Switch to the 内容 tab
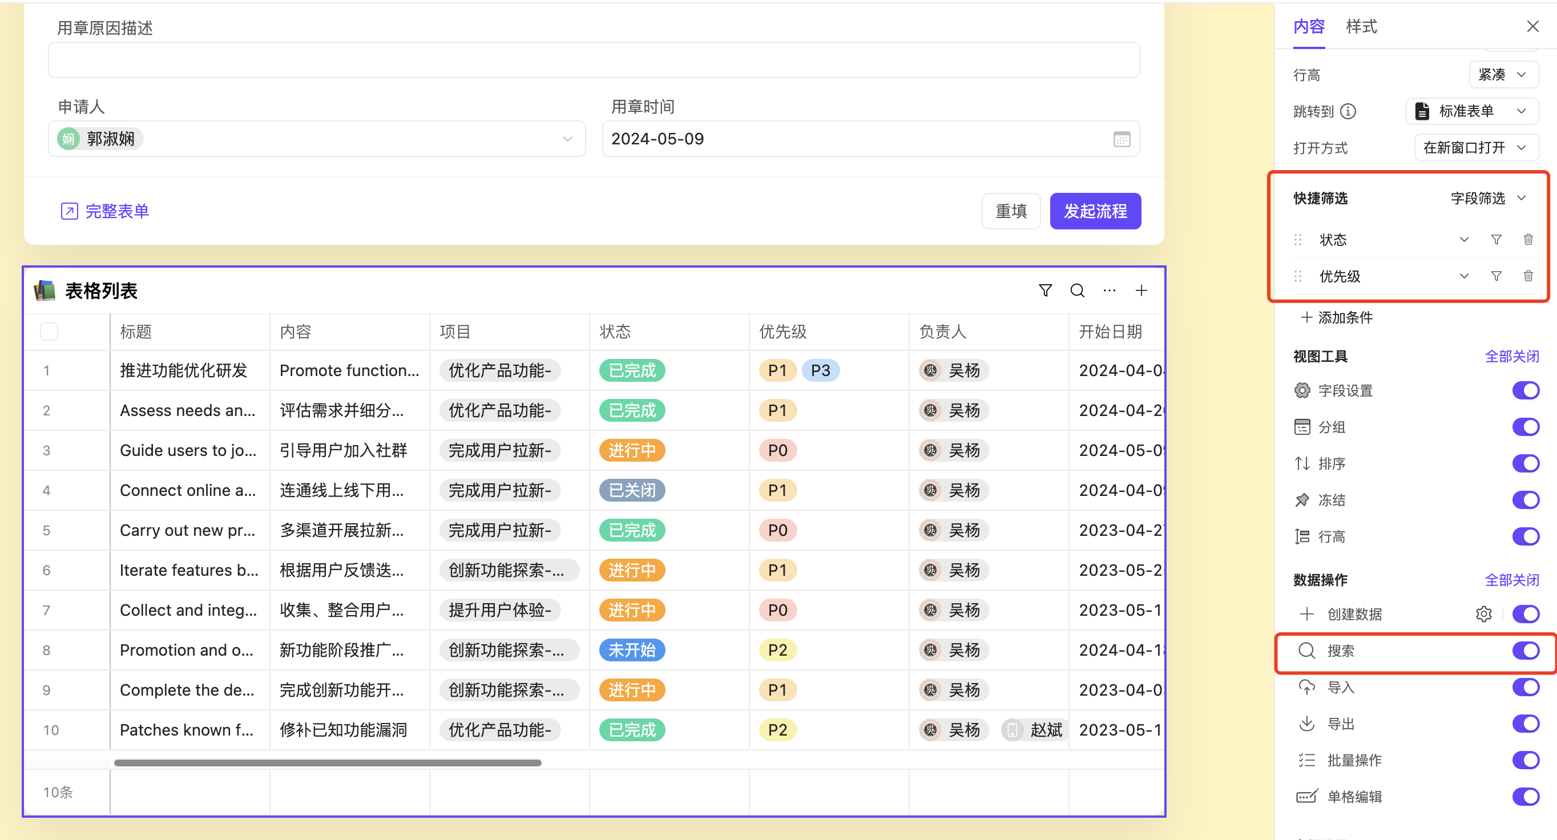The width and height of the screenshot is (1557, 840). [x=1309, y=27]
